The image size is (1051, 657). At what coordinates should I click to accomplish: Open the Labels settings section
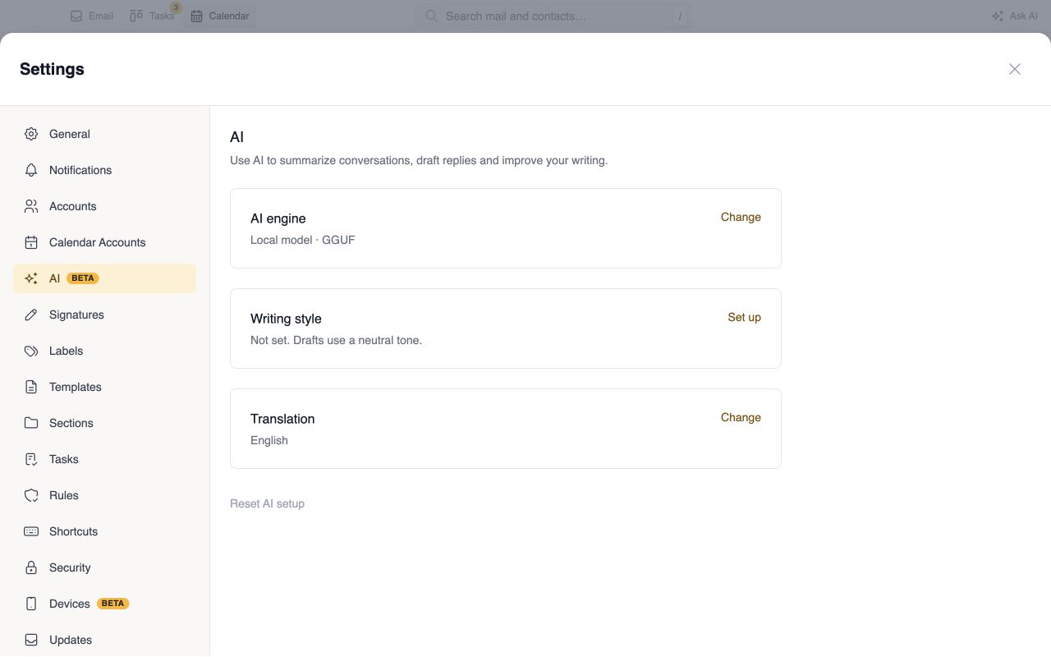(104, 351)
